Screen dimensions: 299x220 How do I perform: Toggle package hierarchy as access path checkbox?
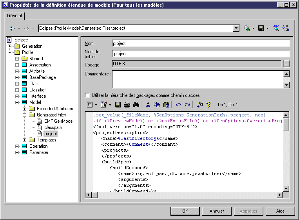click(87, 95)
